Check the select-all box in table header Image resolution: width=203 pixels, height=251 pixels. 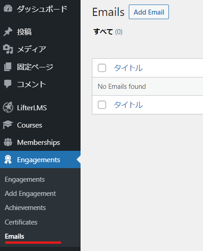click(102, 68)
